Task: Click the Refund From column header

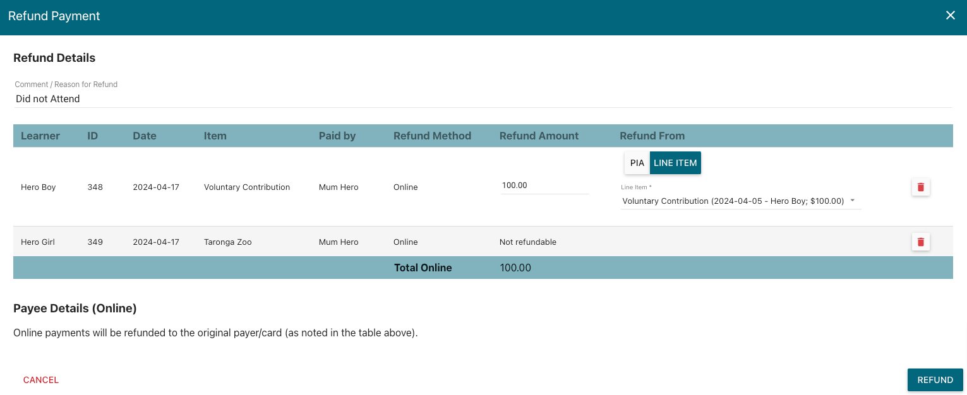Action: pos(652,136)
